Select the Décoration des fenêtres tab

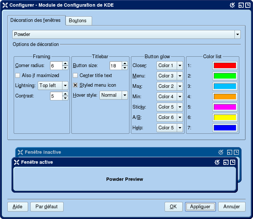click(x=37, y=20)
